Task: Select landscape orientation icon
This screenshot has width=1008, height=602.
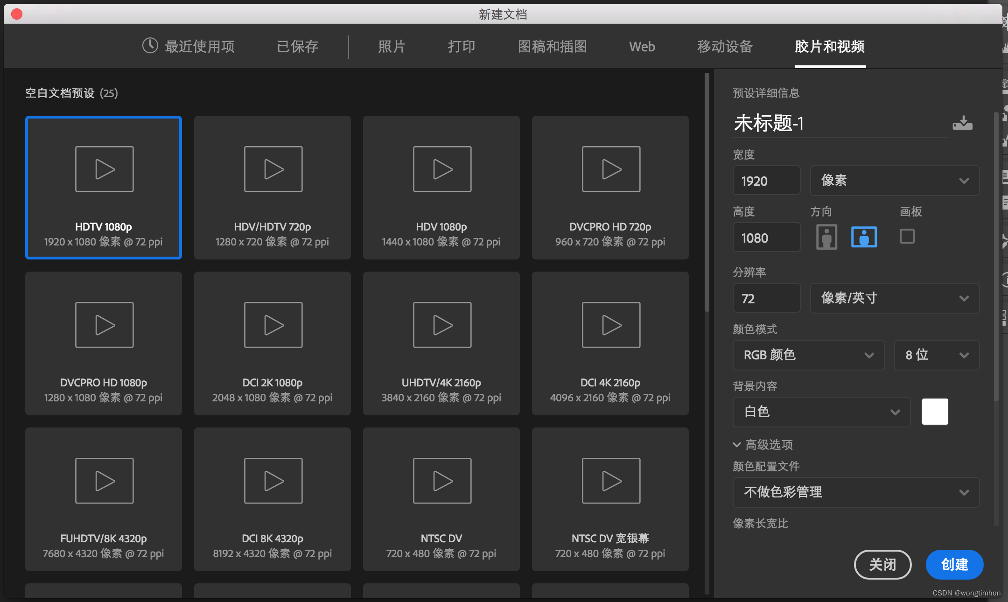Action: 864,237
